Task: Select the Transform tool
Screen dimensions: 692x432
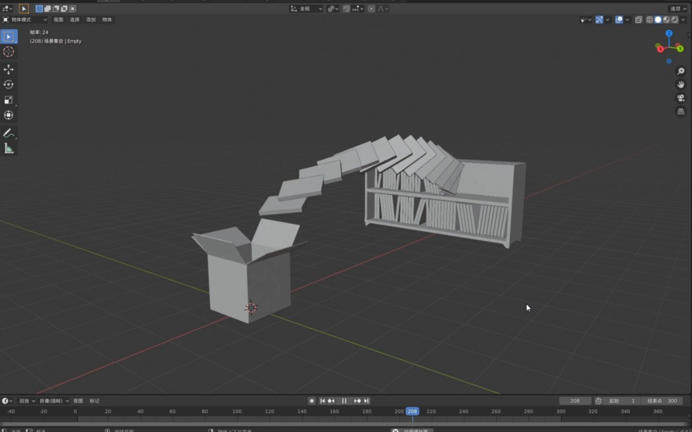Action: point(9,115)
